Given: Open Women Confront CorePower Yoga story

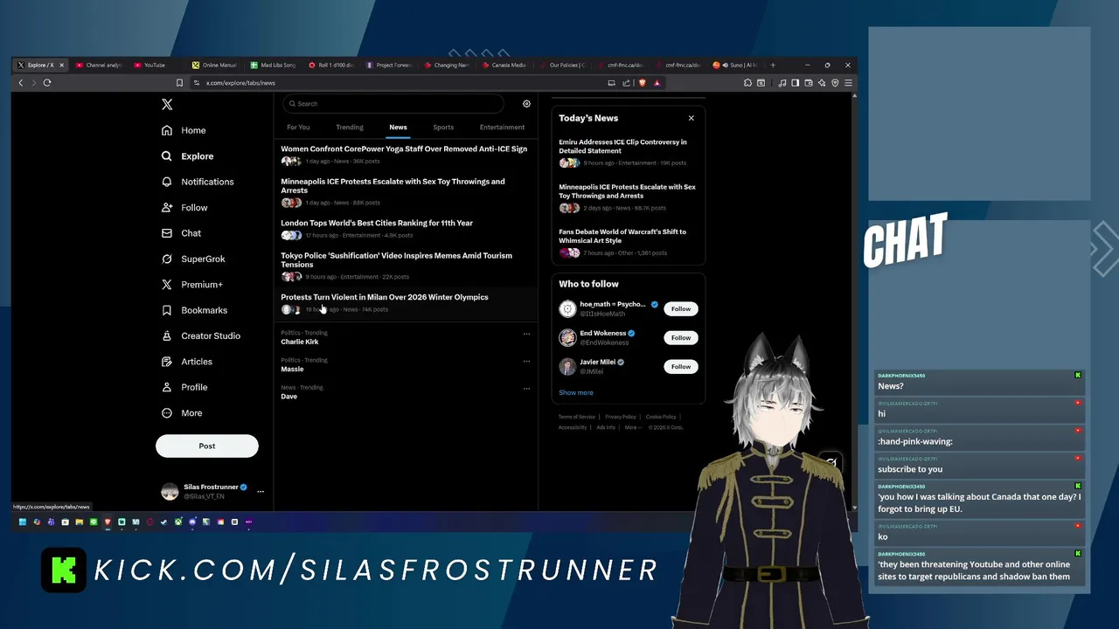Looking at the screenshot, I should tap(404, 155).
